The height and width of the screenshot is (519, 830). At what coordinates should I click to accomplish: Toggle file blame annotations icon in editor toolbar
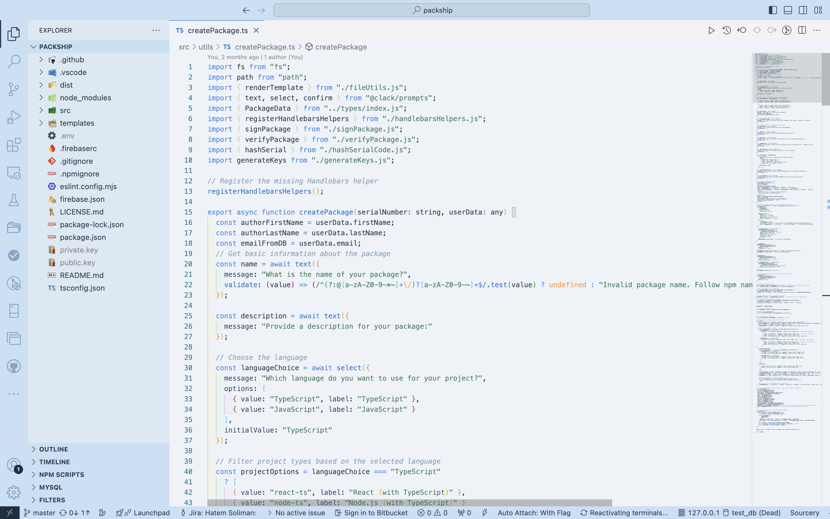point(787,31)
